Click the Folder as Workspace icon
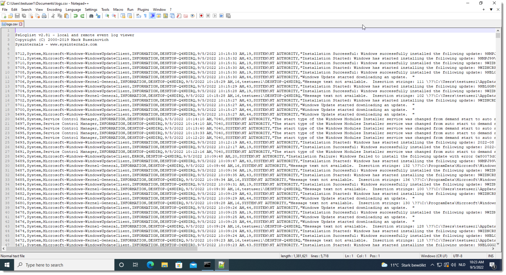The image size is (506, 275). click(x=186, y=16)
